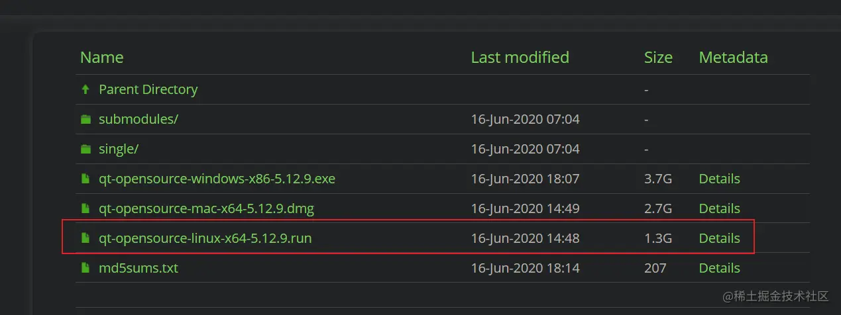Viewport: 841px width, 315px height.
Task: Open the submodules/ folder link
Action: 139,119
